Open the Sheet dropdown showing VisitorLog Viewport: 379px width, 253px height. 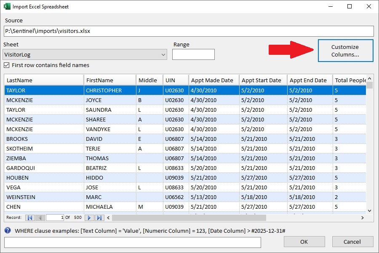point(85,54)
